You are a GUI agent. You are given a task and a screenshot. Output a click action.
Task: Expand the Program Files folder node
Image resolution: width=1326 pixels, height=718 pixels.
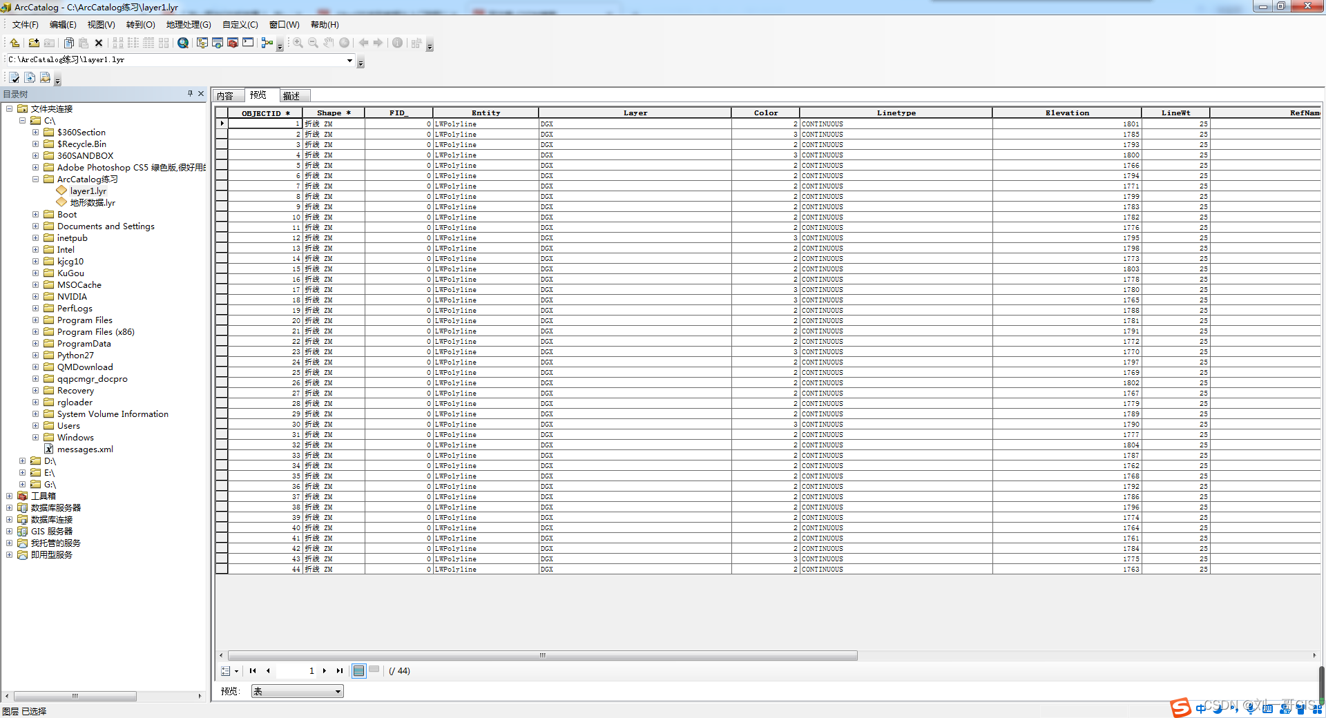point(35,320)
